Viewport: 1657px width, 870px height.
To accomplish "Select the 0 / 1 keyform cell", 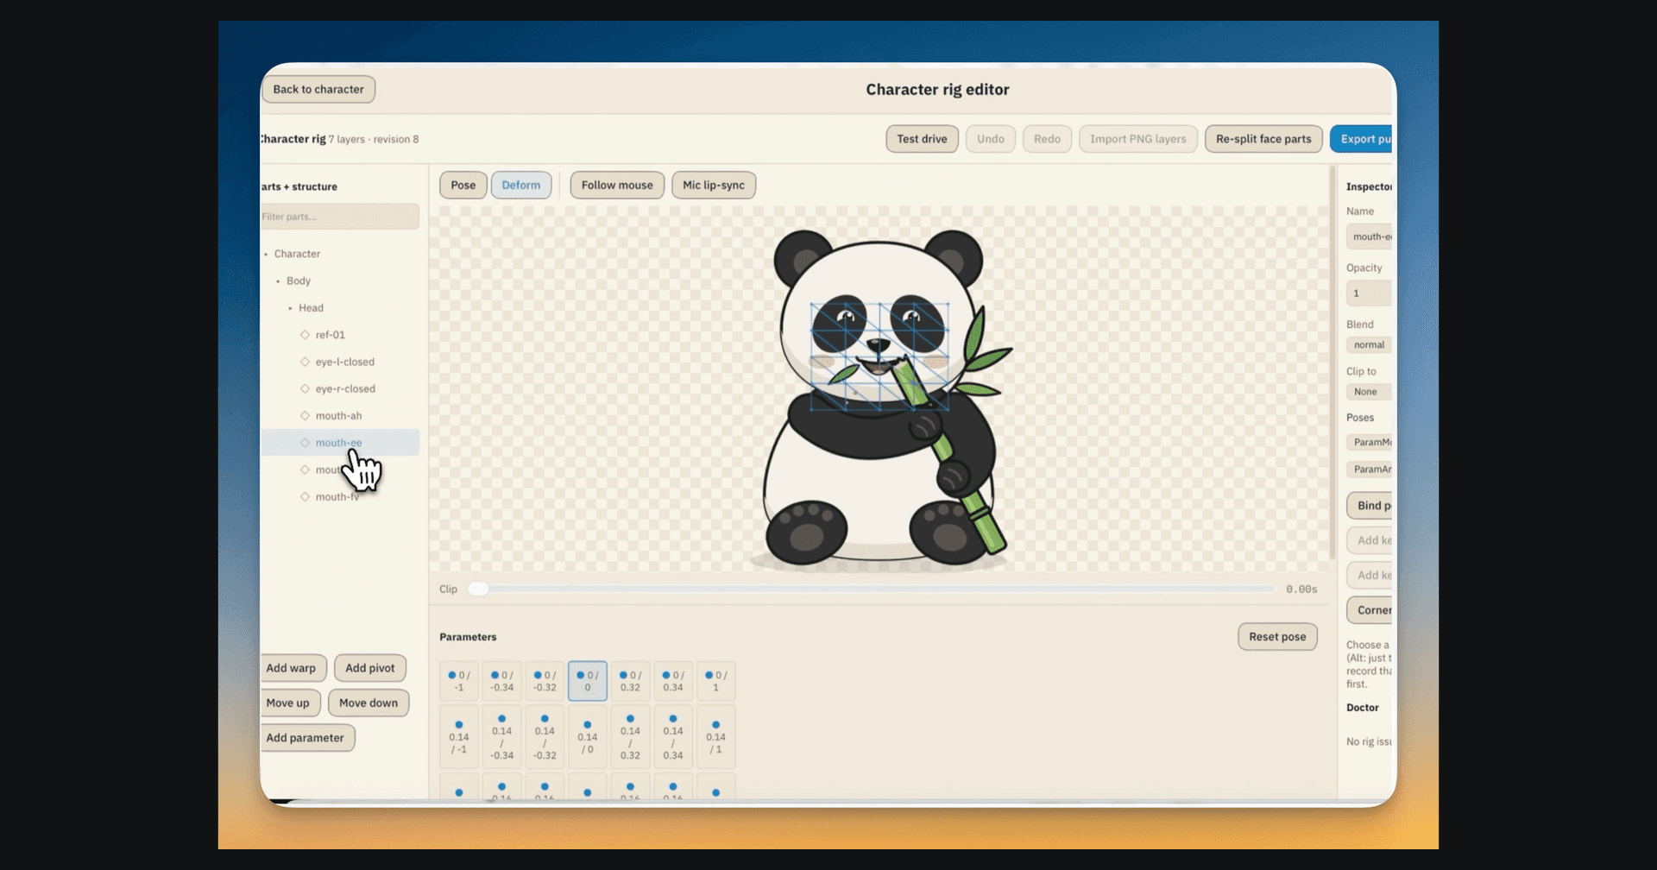I will 715,681.
